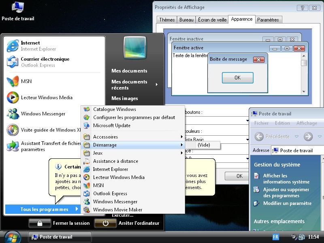
Task: Expand the Jeux submenu
Action: [x=98, y=153]
